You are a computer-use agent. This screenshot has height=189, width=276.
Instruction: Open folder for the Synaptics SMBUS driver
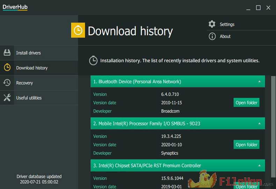(x=246, y=145)
